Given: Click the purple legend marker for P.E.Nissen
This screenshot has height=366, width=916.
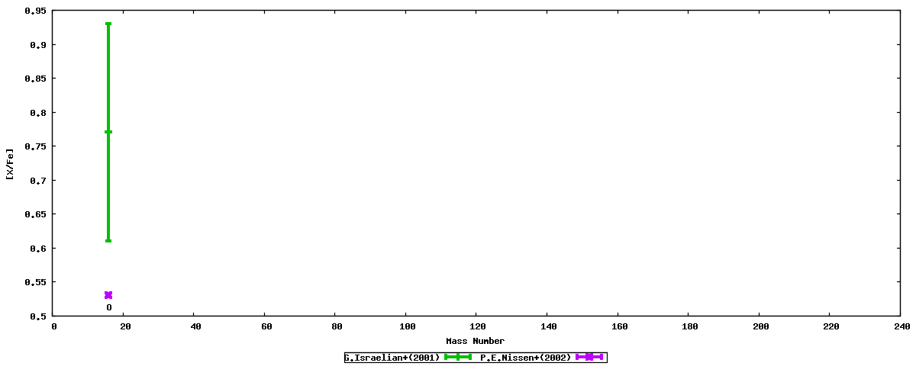Looking at the screenshot, I should click(x=589, y=357).
